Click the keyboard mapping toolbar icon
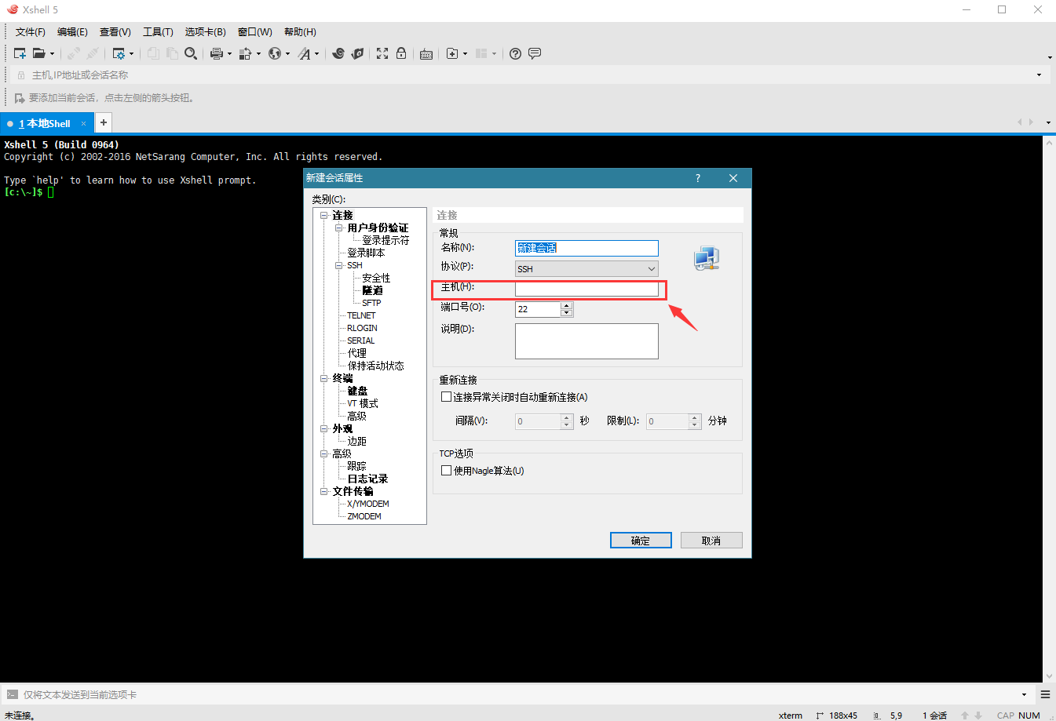 [426, 54]
